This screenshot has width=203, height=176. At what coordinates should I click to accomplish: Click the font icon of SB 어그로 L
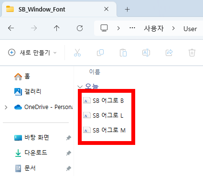point(87,115)
